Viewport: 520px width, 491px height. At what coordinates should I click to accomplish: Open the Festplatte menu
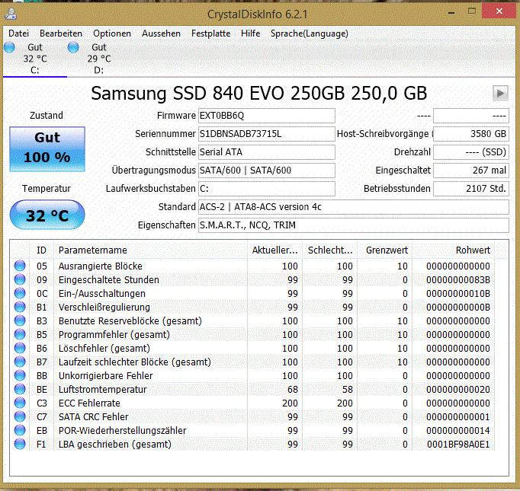[210, 33]
